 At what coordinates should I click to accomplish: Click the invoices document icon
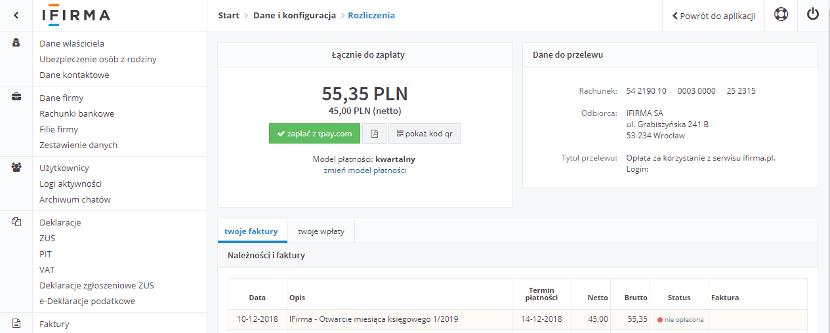pyautogui.click(x=16, y=323)
